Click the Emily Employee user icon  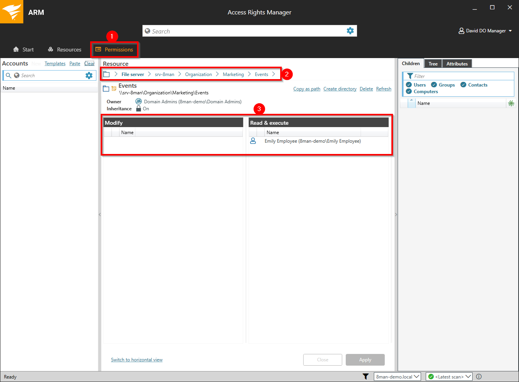point(253,141)
